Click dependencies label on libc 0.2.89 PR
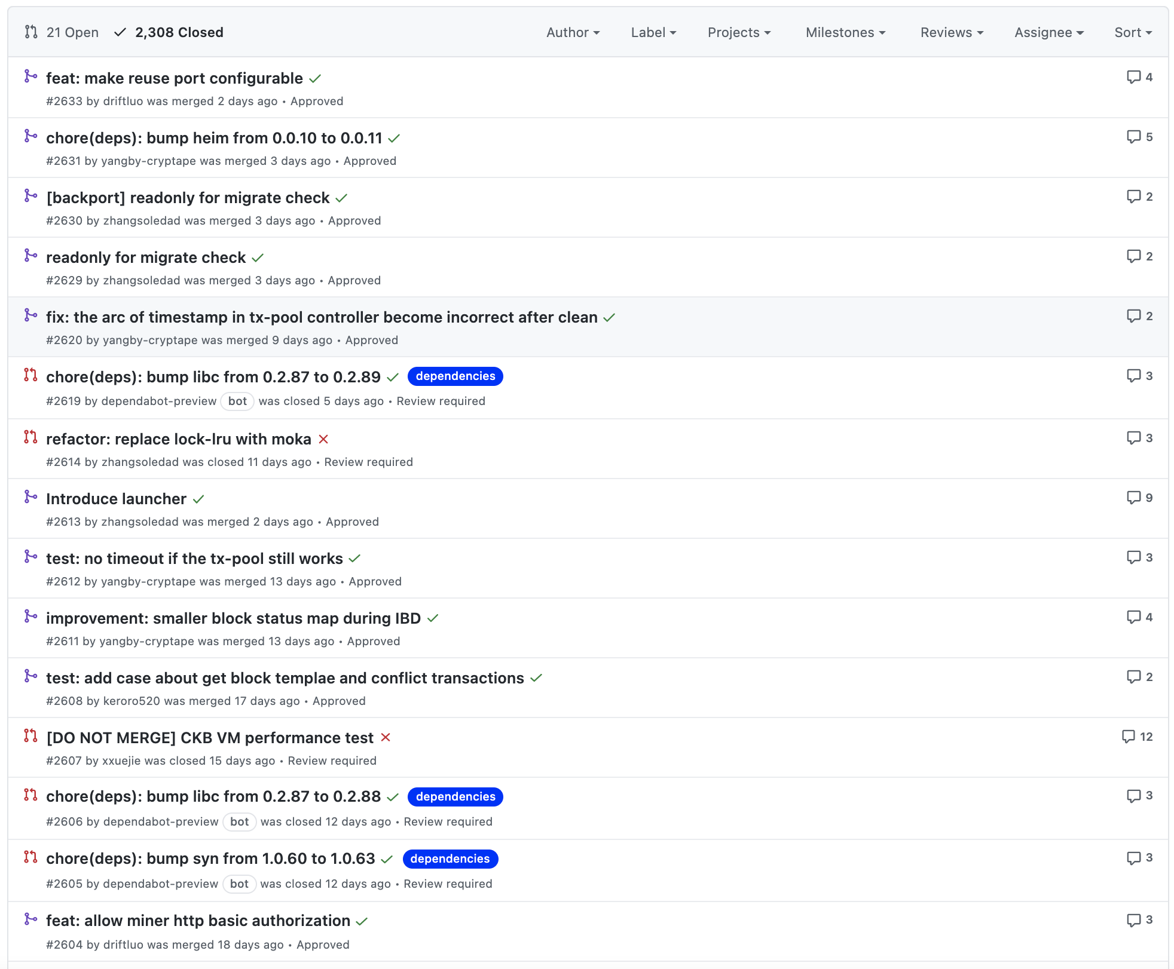The image size is (1174, 969). (x=455, y=376)
